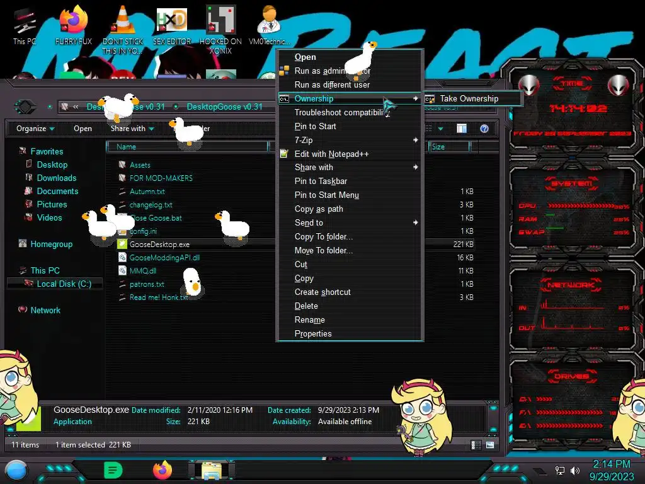Image resolution: width=645 pixels, height=484 pixels.
Task: Click the network tray icon
Action: click(x=560, y=470)
